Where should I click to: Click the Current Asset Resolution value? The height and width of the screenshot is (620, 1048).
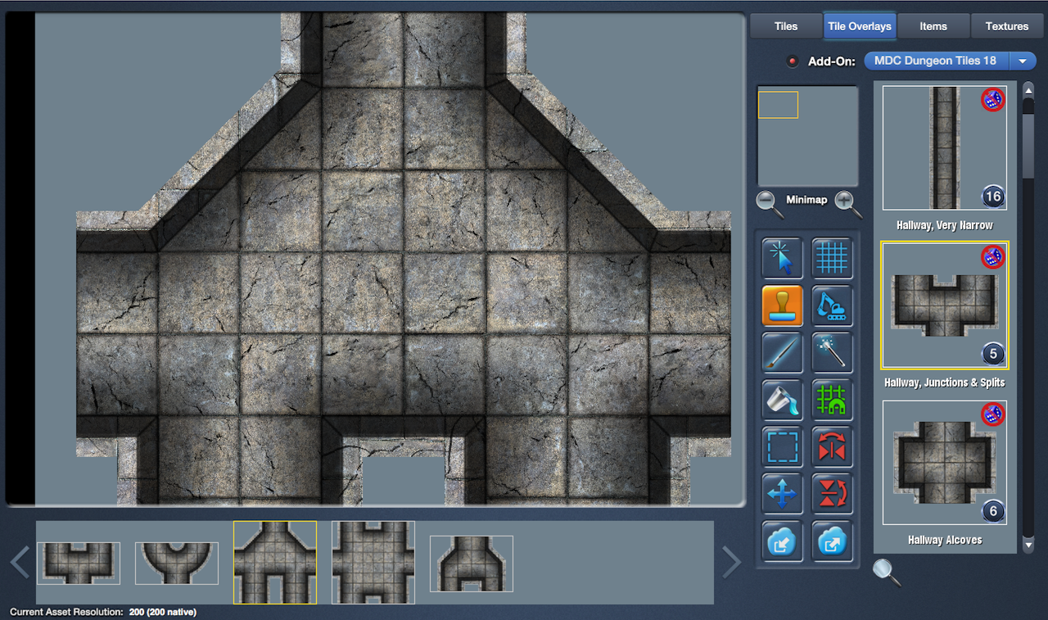pyautogui.click(x=162, y=612)
